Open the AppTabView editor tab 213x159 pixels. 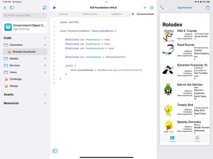(117, 14)
